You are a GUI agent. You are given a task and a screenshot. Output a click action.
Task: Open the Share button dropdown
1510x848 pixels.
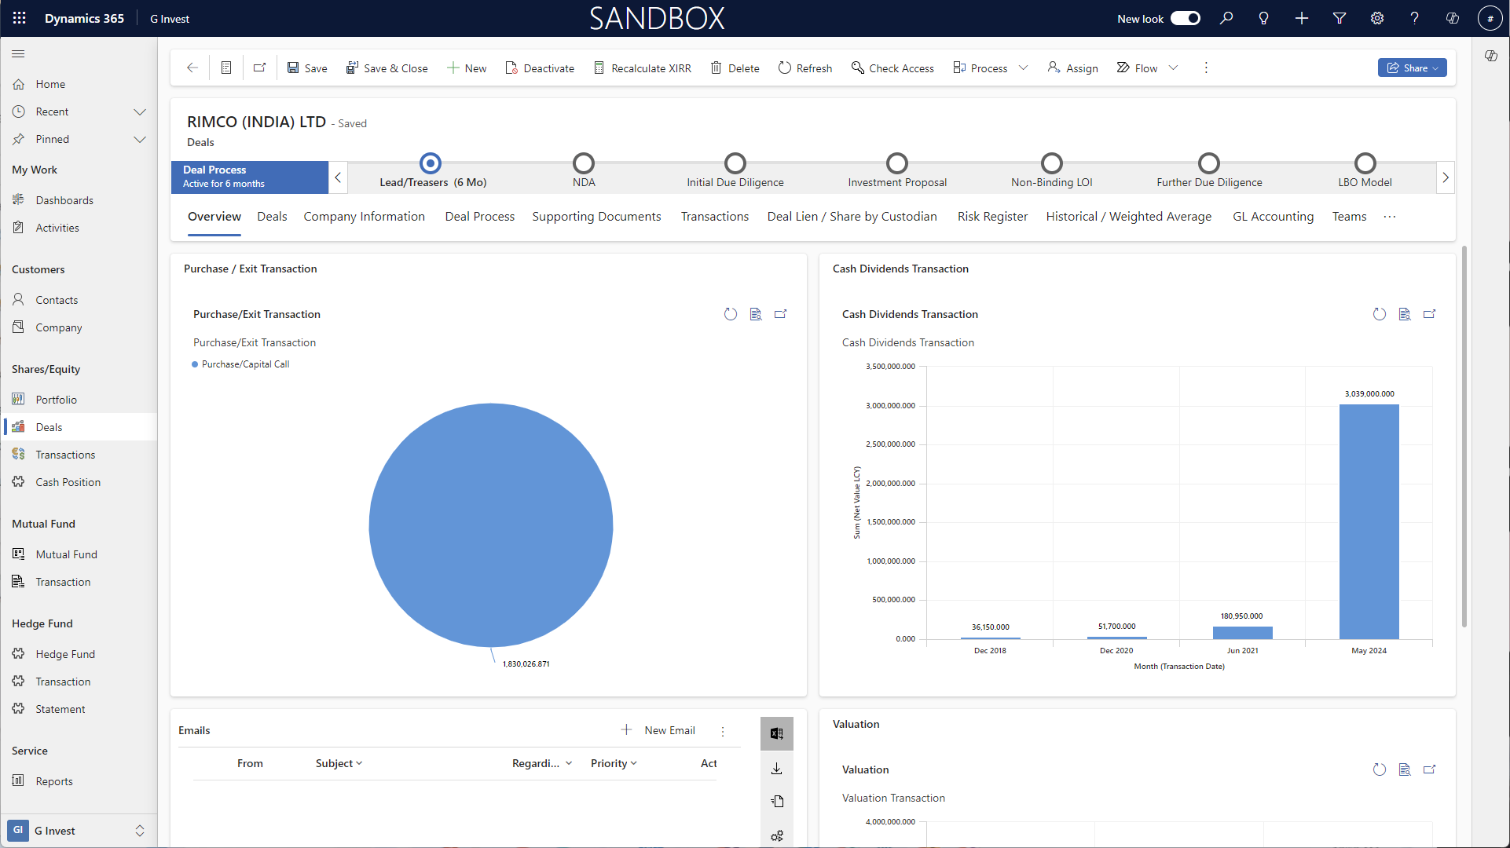pos(1436,68)
